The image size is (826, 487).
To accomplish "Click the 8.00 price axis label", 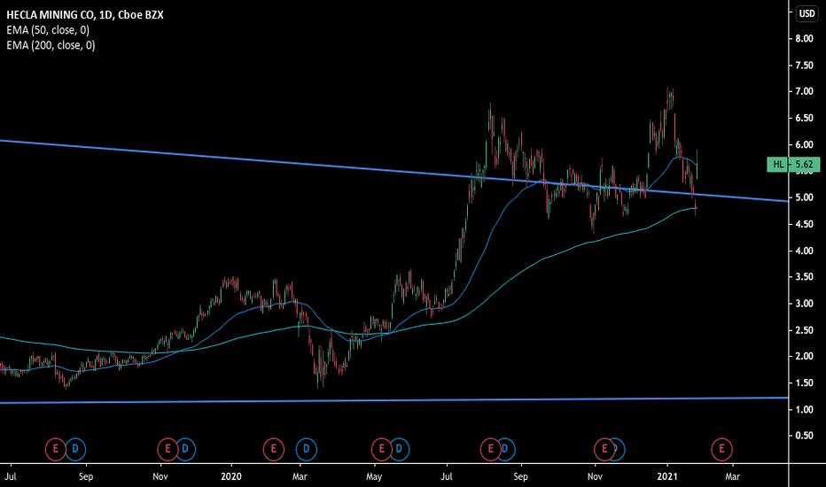I will point(805,38).
